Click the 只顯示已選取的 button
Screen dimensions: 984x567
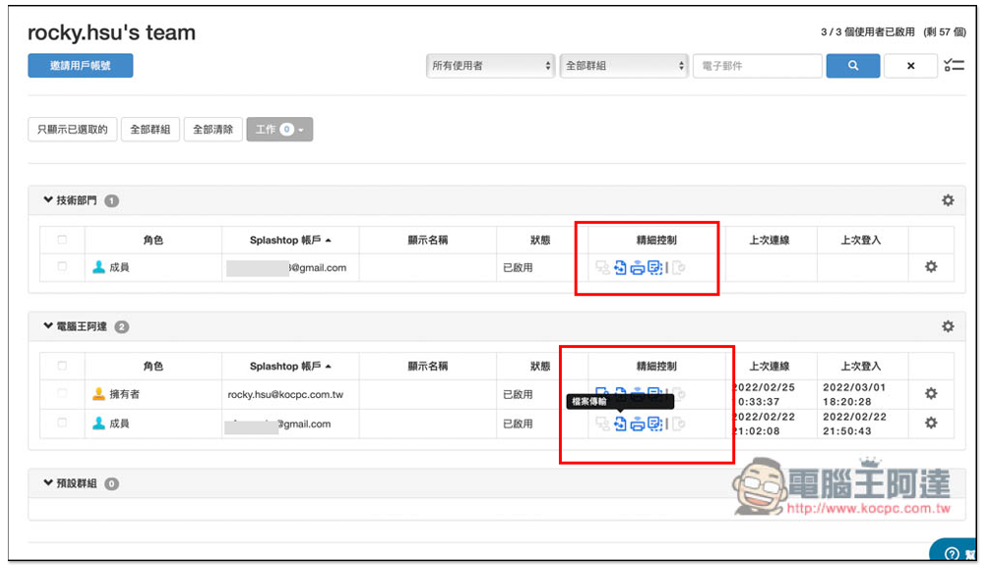(72, 130)
